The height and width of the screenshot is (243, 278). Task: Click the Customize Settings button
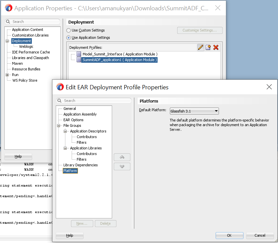[x=200, y=30]
